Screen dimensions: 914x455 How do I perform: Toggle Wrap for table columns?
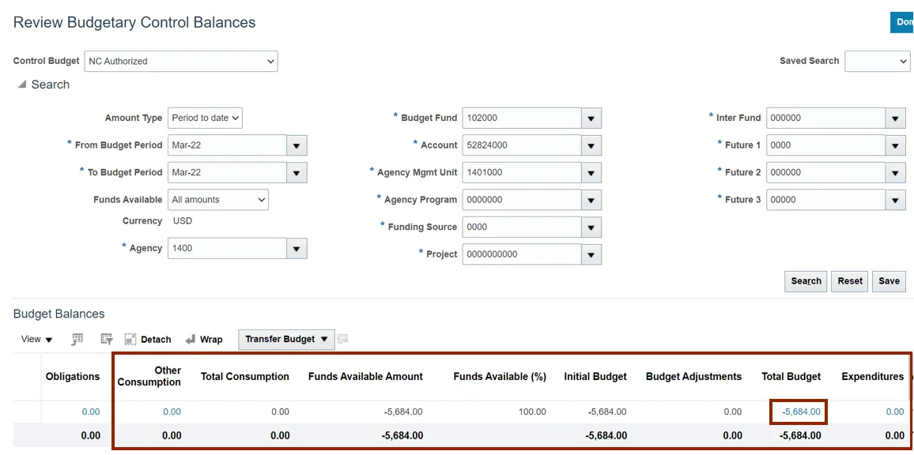tap(204, 340)
